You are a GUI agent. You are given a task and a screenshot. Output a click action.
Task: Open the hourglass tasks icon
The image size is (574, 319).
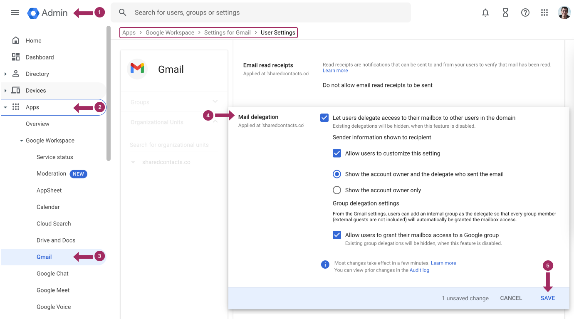505,12
